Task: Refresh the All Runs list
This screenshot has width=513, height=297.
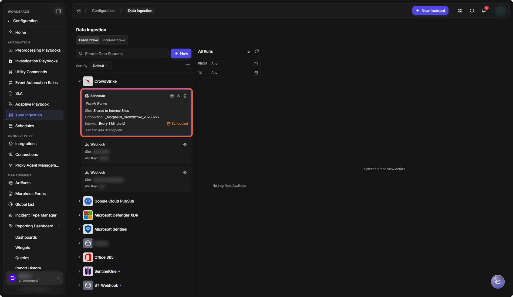Action: pos(257,51)
